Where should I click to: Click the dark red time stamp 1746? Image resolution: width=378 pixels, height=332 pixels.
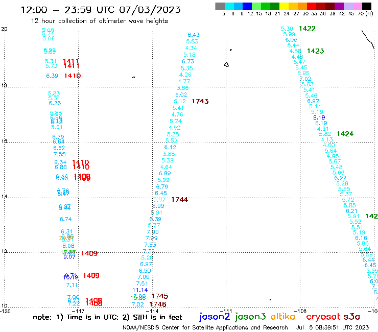point(158,304)
